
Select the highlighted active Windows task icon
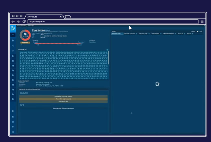click(x=13, y=56)
